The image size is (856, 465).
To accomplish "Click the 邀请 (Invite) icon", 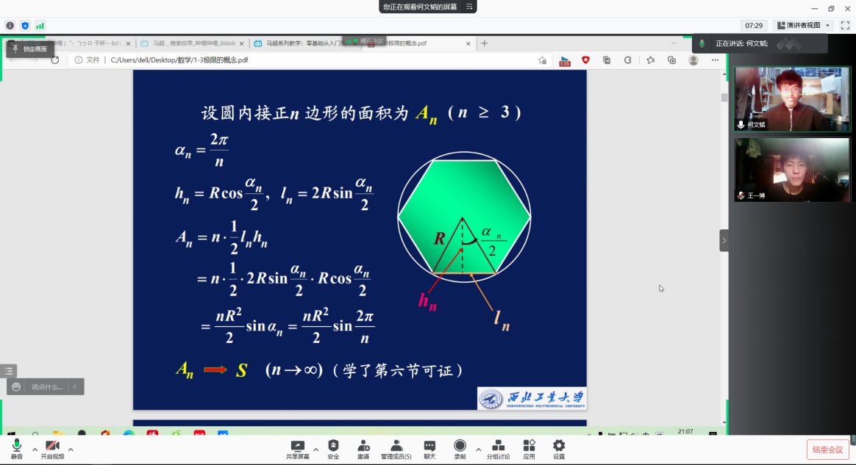I will point(363,449).
